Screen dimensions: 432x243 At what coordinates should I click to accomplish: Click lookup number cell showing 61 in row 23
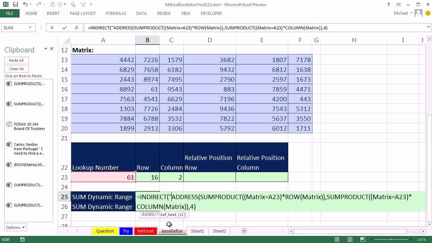tap(103, 177)
